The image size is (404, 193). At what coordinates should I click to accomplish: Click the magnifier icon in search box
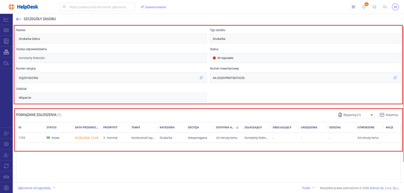tap(64, 7)
